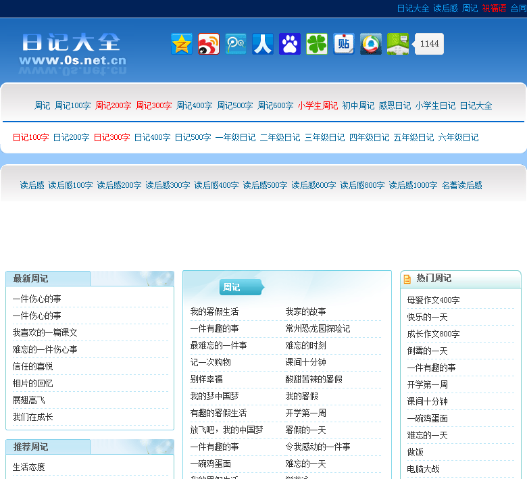Open 名著读后感 link
This screenshot has width=527, height=479.
click(x=461, y=185)
